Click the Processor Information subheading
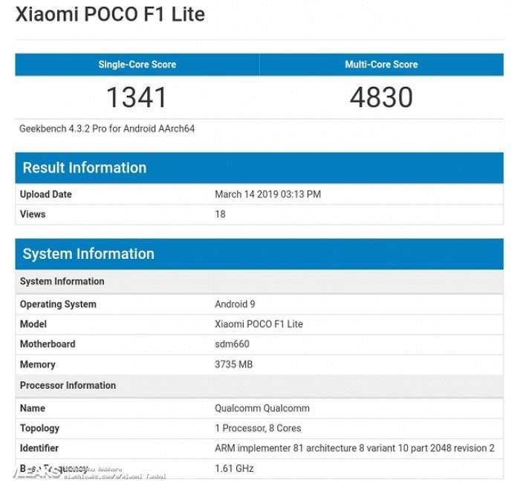517x483 pixels. click(68, 385)
